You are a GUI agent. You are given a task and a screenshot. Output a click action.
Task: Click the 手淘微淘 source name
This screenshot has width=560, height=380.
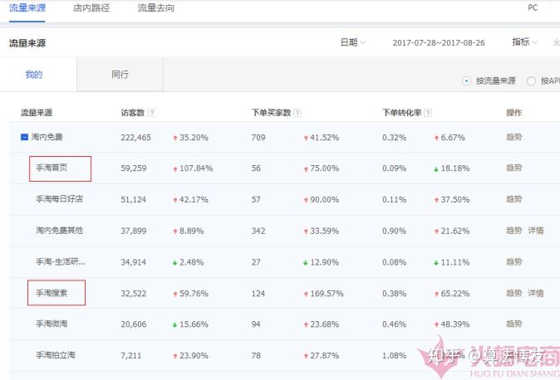[x=52, y=324]
